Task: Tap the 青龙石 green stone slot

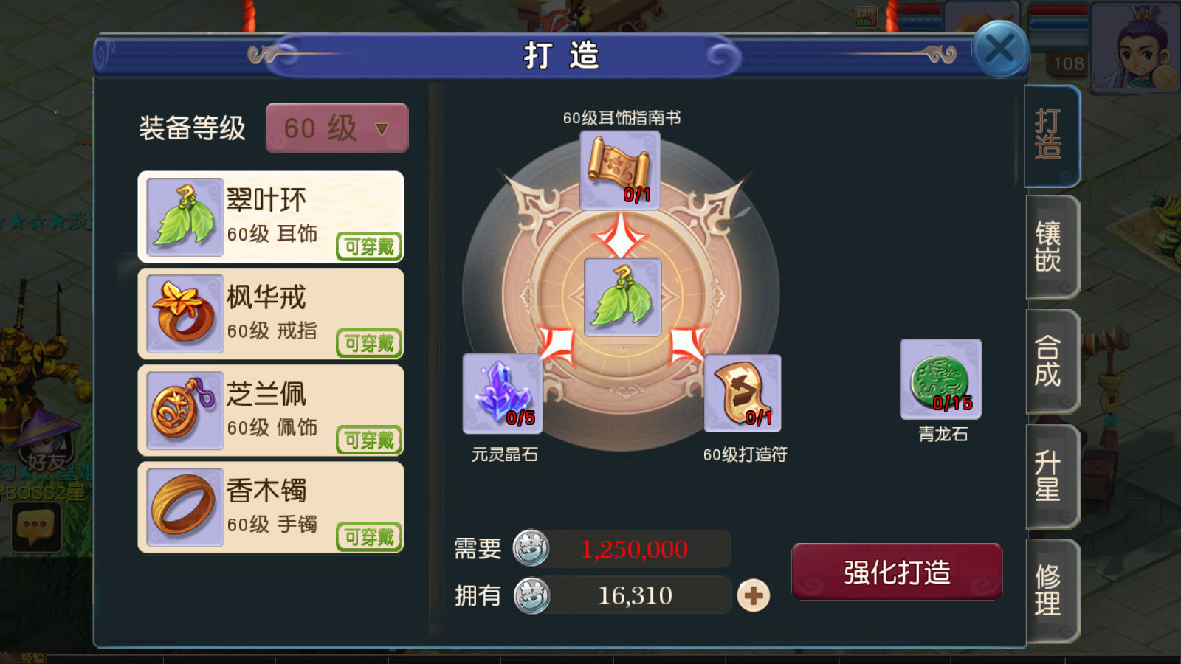Action: click(940, 379)
